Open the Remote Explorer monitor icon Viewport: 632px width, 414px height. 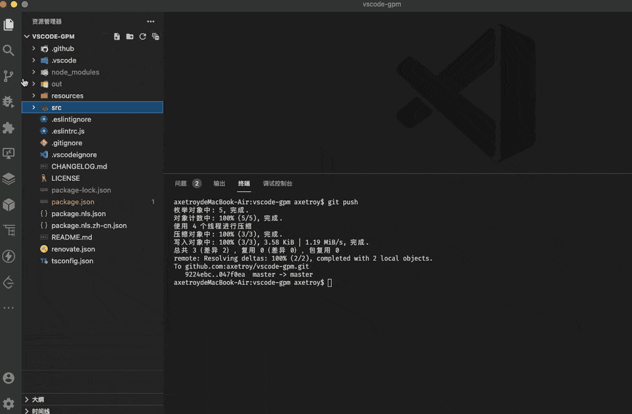click(9, 153)
